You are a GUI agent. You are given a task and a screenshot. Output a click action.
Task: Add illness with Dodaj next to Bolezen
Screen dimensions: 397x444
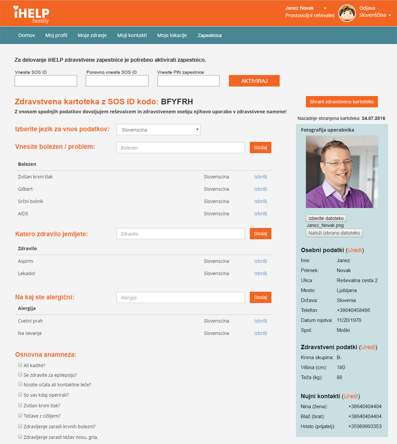tap(260, 147)
